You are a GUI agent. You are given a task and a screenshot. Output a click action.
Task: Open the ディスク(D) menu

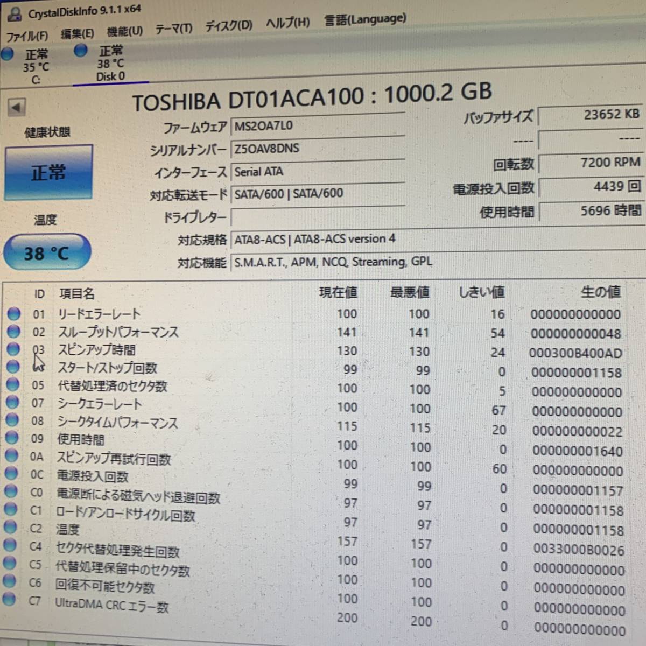point(228,25)
